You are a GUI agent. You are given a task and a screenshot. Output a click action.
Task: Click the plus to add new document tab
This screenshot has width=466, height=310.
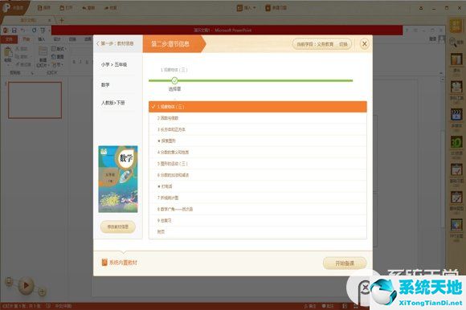(62, 21)
